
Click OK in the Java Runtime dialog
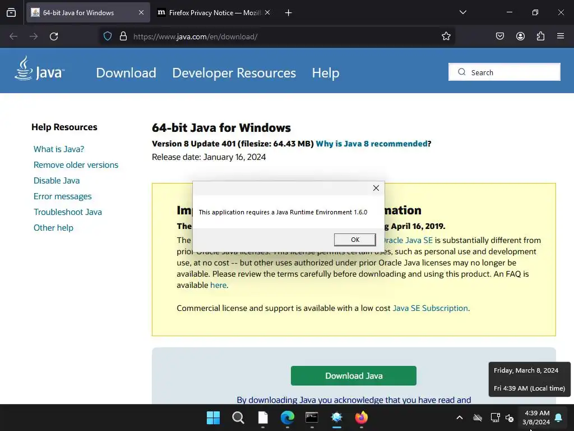(355, 240)
